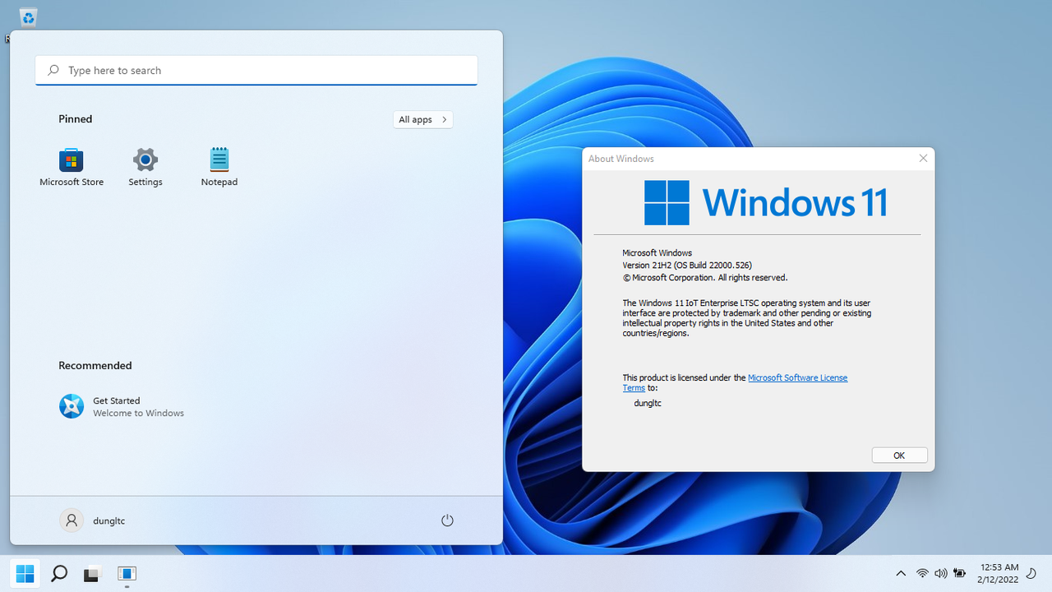This screenshot has width=1052, height=592.
Task: Launch pinned Notepad app
Action: pos(219,167)
